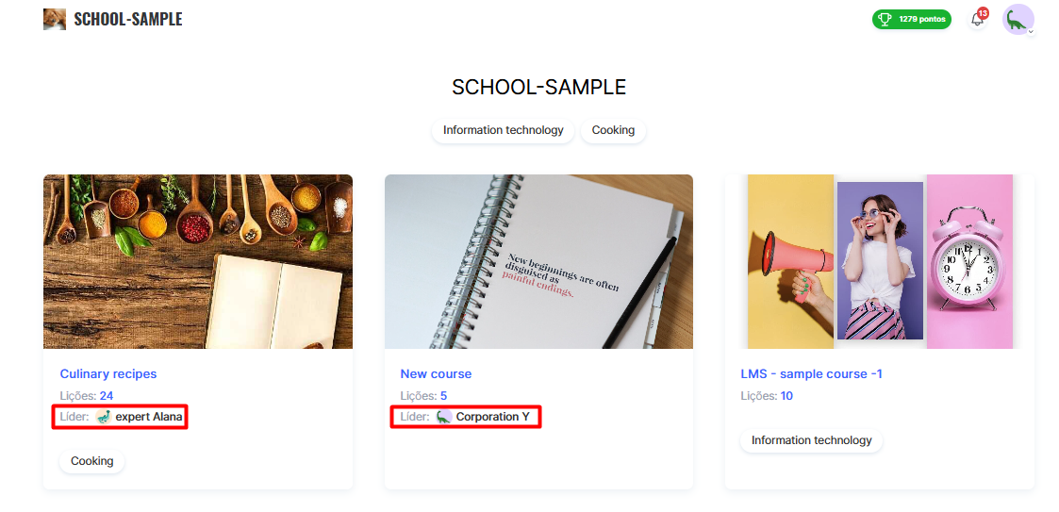
Task: Filter courses by Cooking category
Action: [613, 130]
